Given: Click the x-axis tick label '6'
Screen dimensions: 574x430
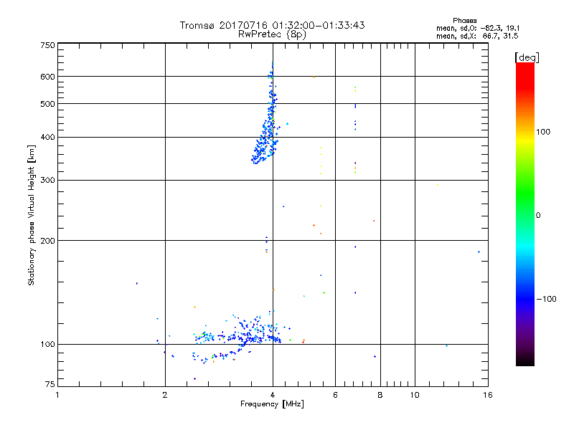Looking at the screenshot, I should click(x=335, y=395).
